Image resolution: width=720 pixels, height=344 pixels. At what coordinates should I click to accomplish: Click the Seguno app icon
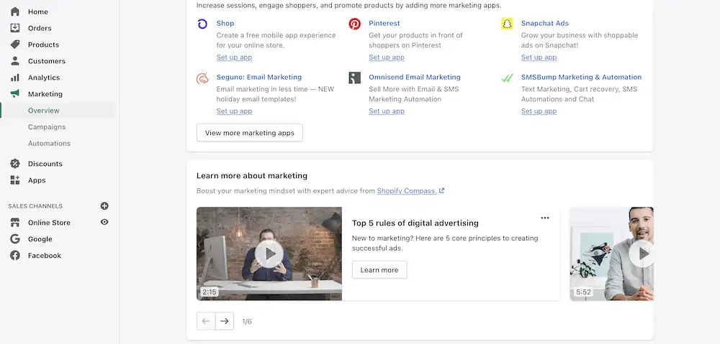point(202,78)
